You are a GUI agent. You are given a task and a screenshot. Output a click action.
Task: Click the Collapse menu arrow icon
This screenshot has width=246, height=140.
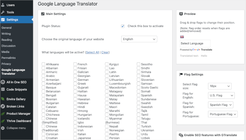(3, 128)
